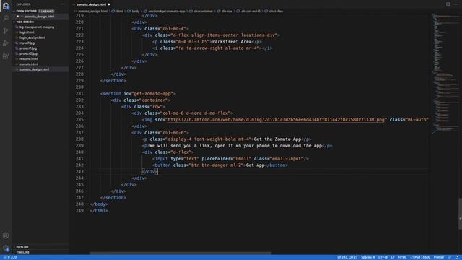Open project1.jpg in Explorer
Image resolution: width=462 pixels, height=260 pixels.
[x=28, y=48]
